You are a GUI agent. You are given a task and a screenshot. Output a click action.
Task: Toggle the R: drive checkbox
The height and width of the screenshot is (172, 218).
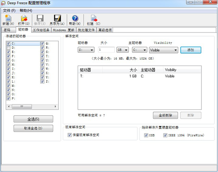pos(42,47)
